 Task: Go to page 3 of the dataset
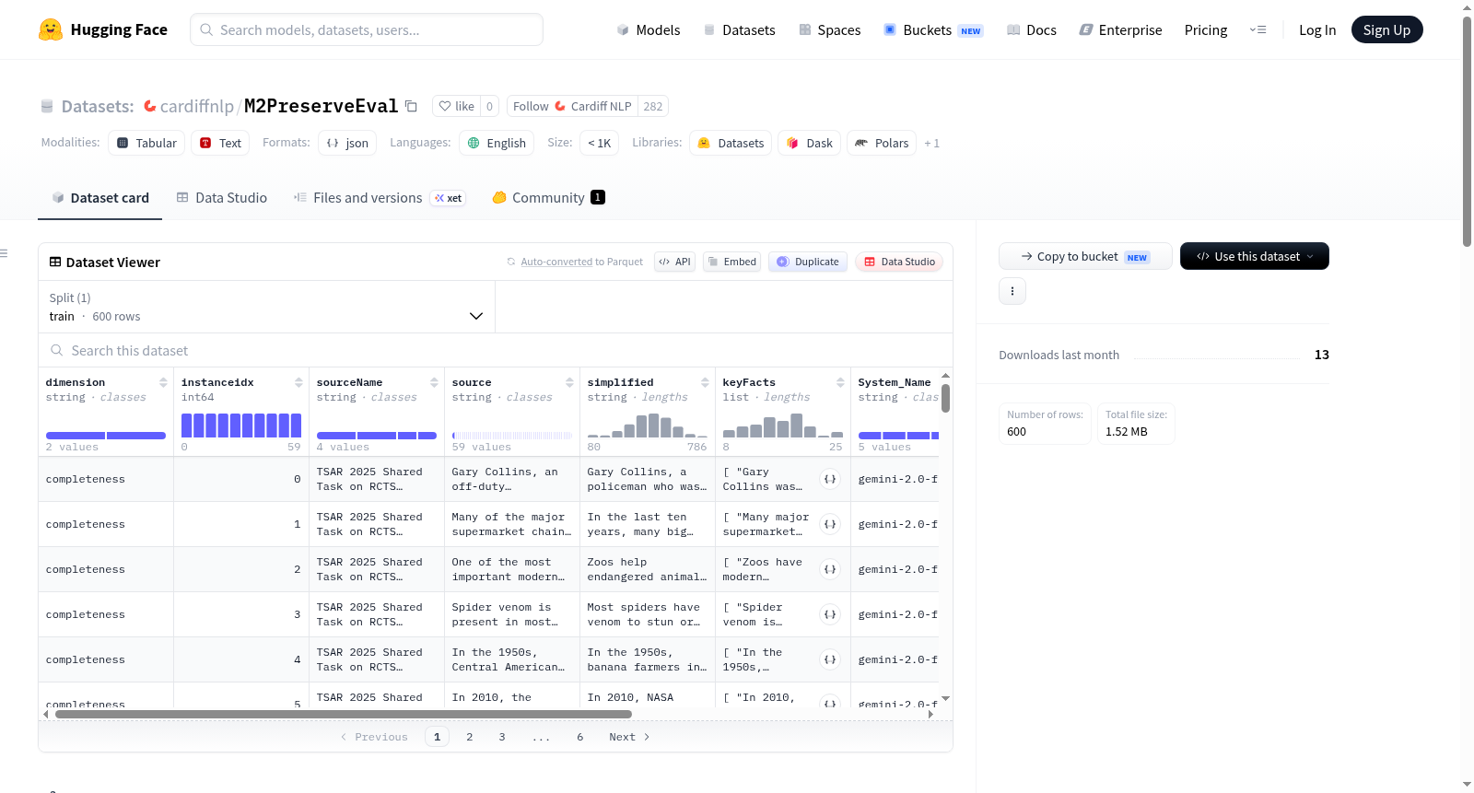pyautogui.click(x=502, y=737)
